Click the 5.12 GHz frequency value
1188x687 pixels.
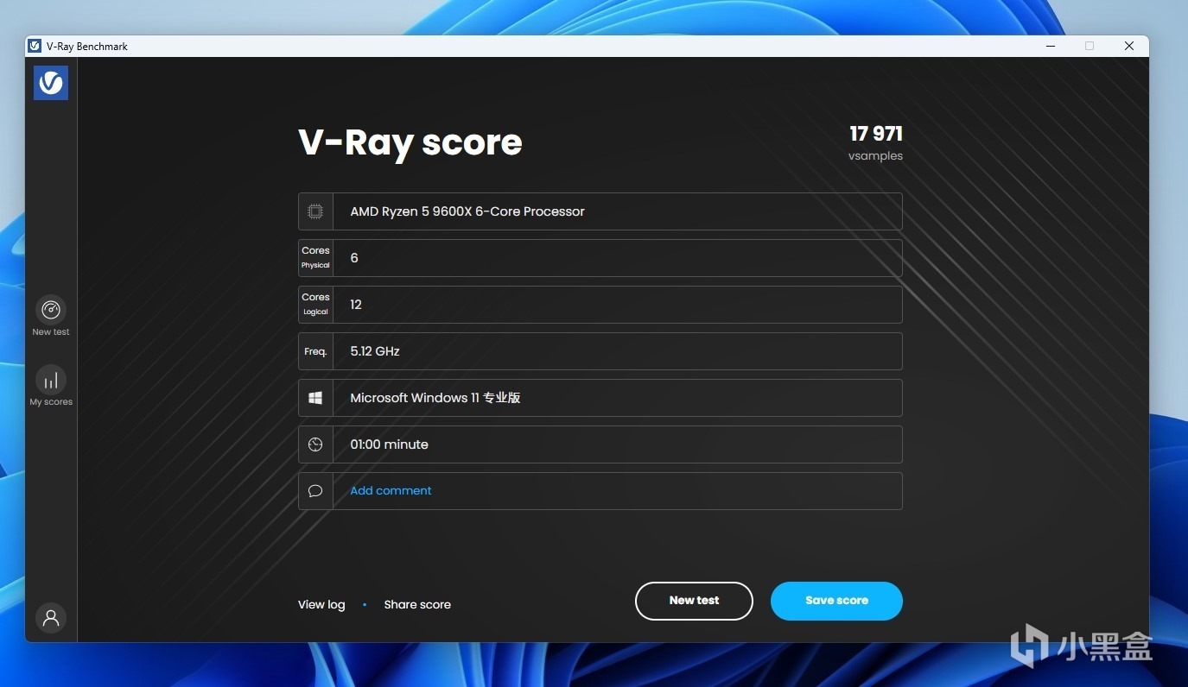click(x=375, y=351)
